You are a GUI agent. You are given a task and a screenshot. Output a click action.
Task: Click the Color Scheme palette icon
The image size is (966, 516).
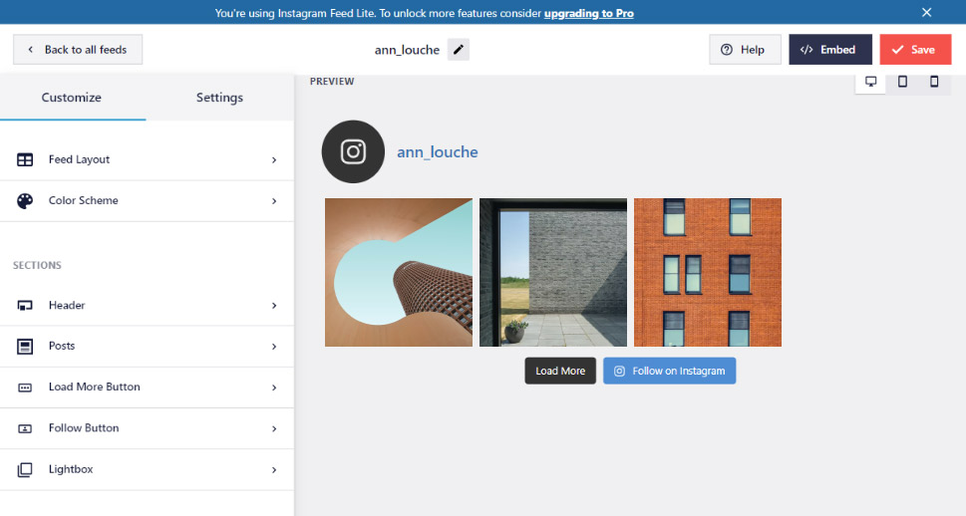pos(25,201)
